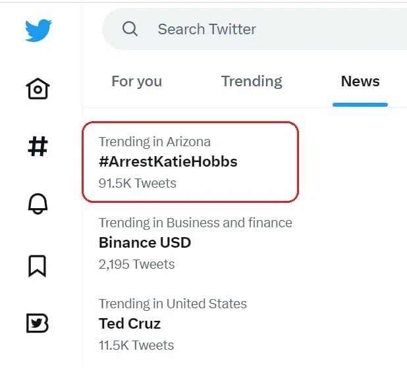Select the News tab
407x386 pixels.
point(360,81)
